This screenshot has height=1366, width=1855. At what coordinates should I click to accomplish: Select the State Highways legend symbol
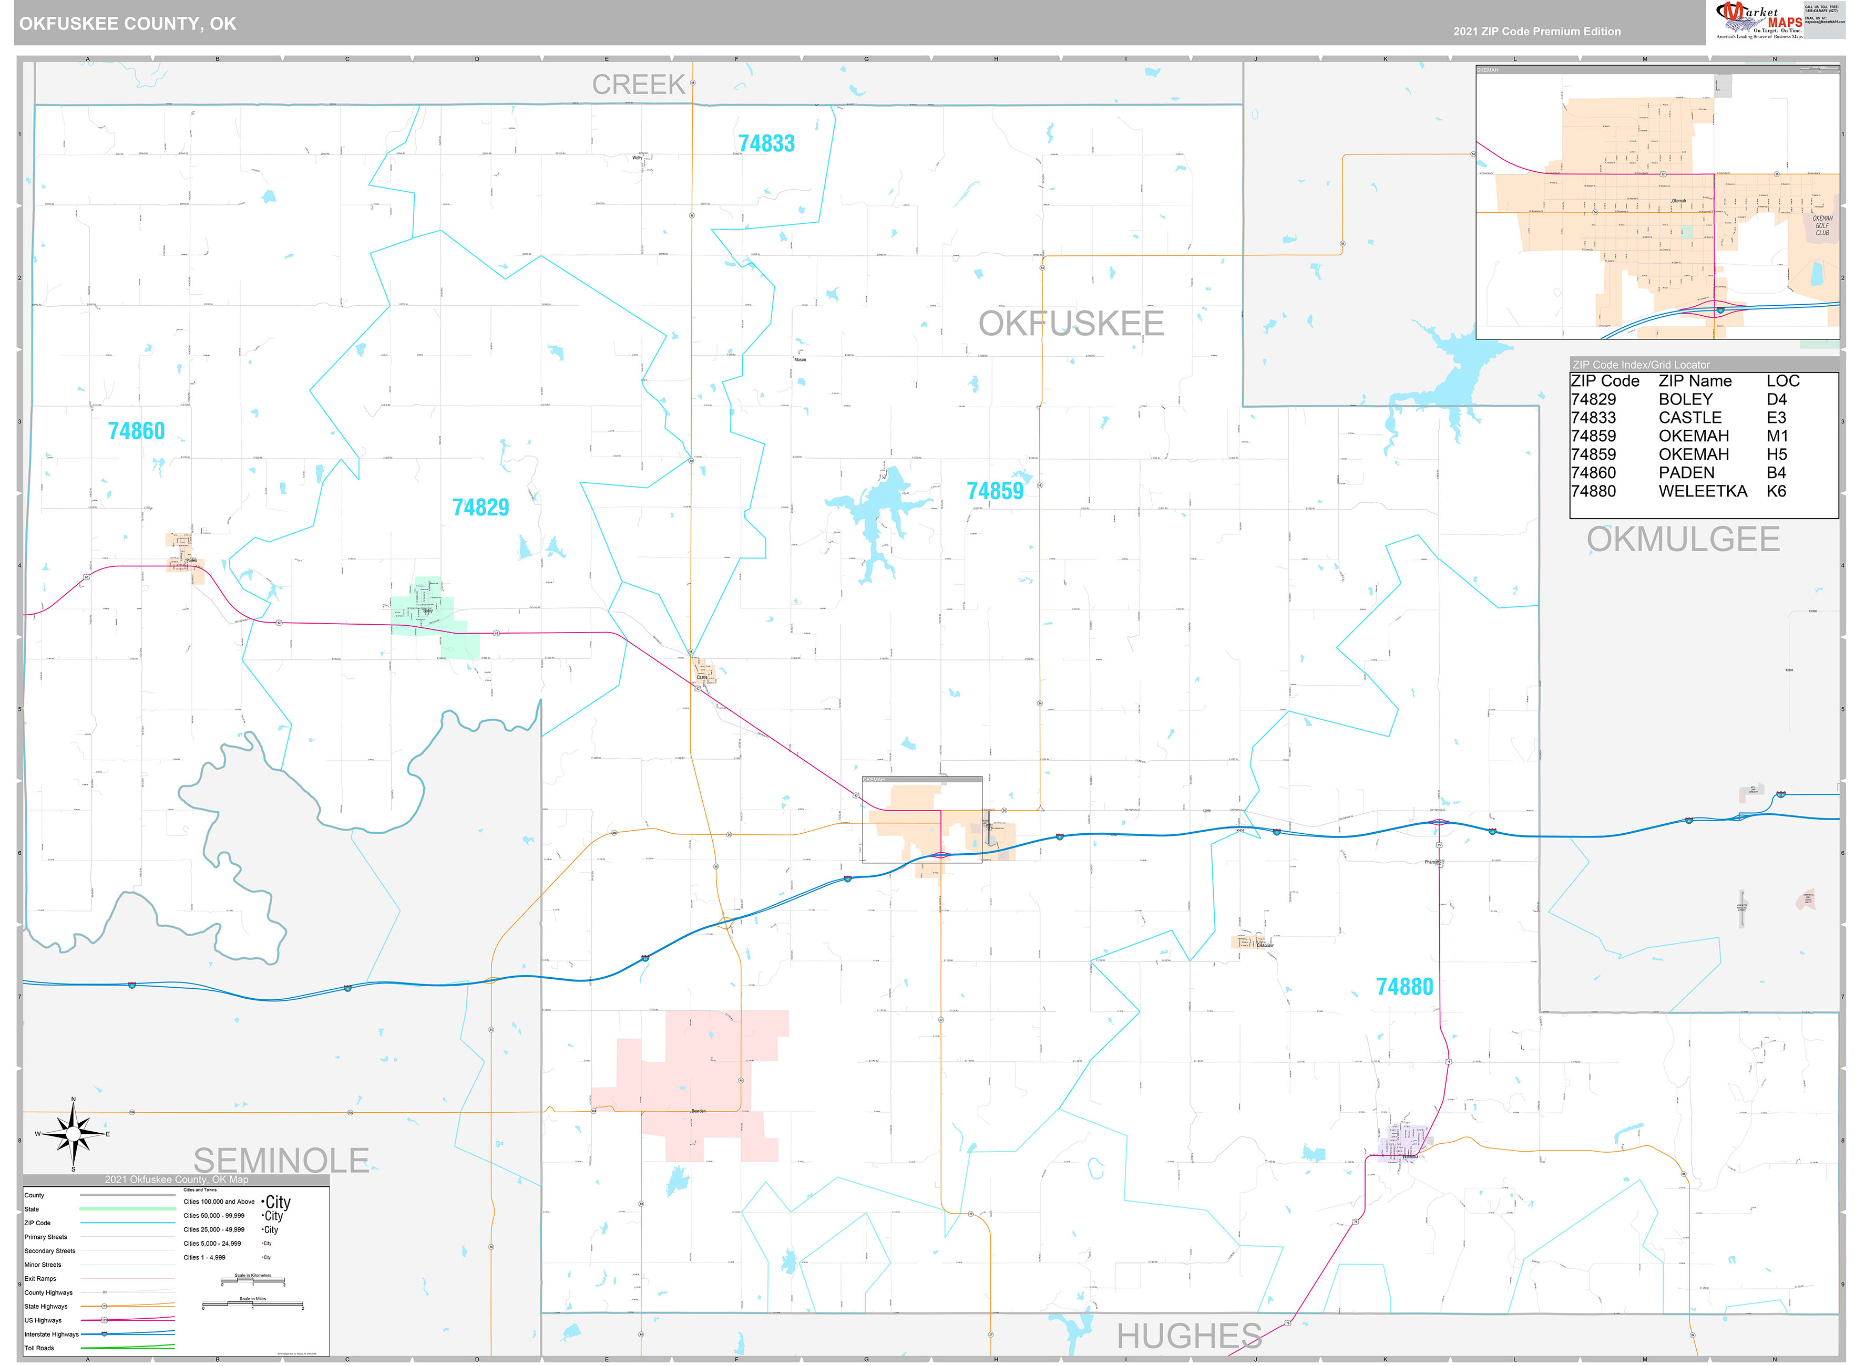104,1307
